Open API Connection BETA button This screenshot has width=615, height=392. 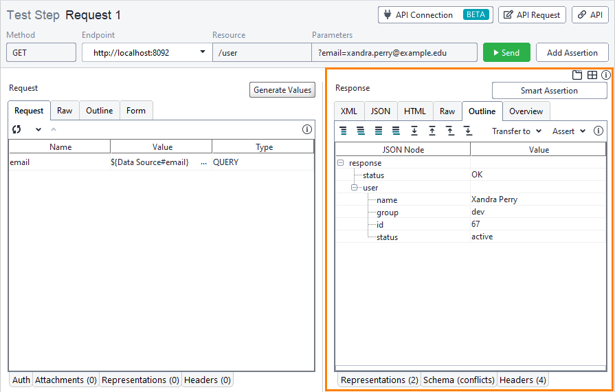435,14
